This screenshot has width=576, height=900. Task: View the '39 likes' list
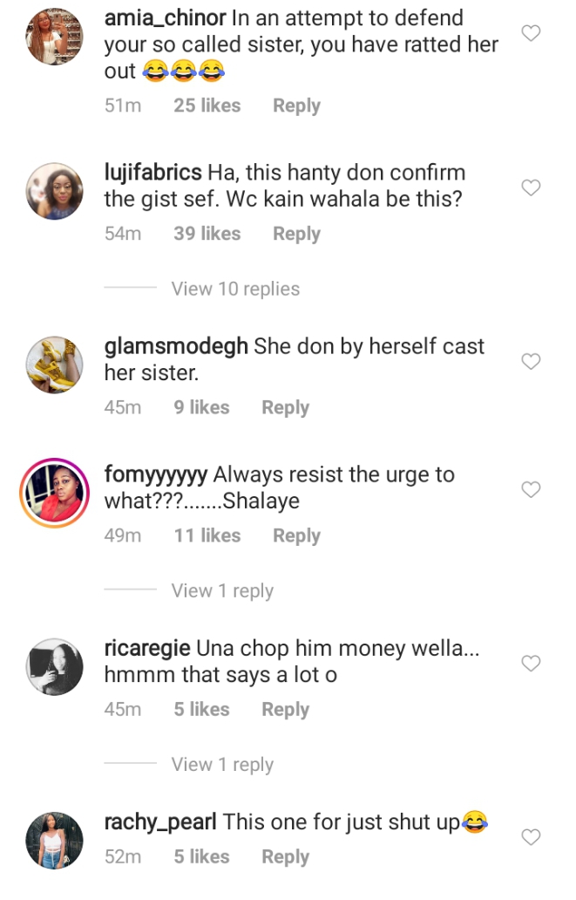207,234
